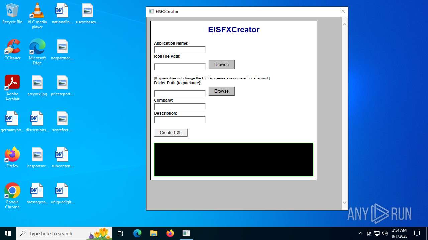Viewport: 428px width, 240px height.
Task: Click the Icon File Path field
Action: pos(180,67)
